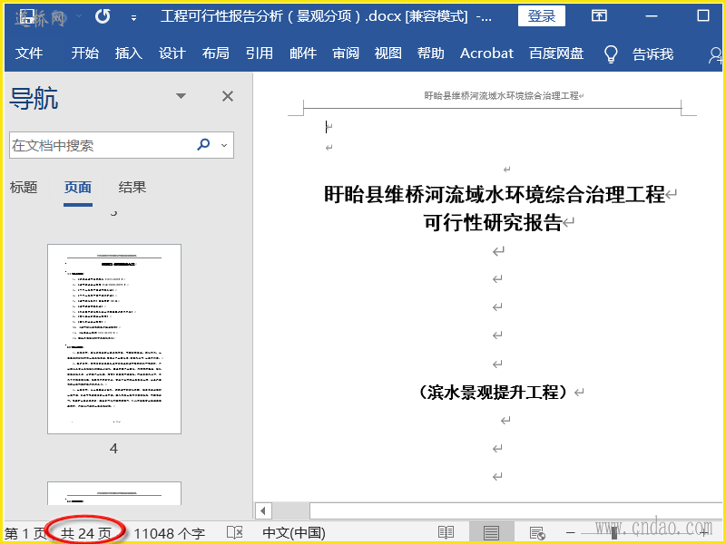Expand search options arrow beside magnifier
Viewport: 726px width, 544px height.
(x=224, y=145)
